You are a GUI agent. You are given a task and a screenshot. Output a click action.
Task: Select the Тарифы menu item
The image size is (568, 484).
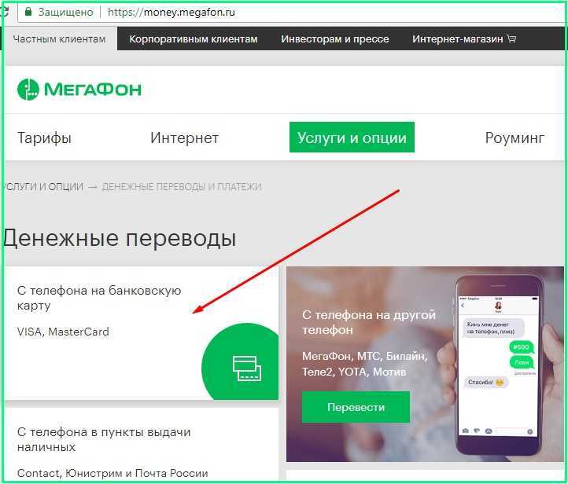point(44,137)
